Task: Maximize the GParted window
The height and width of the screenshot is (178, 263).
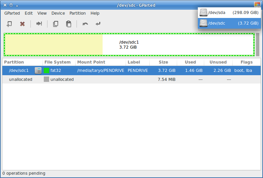Action: (x=11, y=5)
